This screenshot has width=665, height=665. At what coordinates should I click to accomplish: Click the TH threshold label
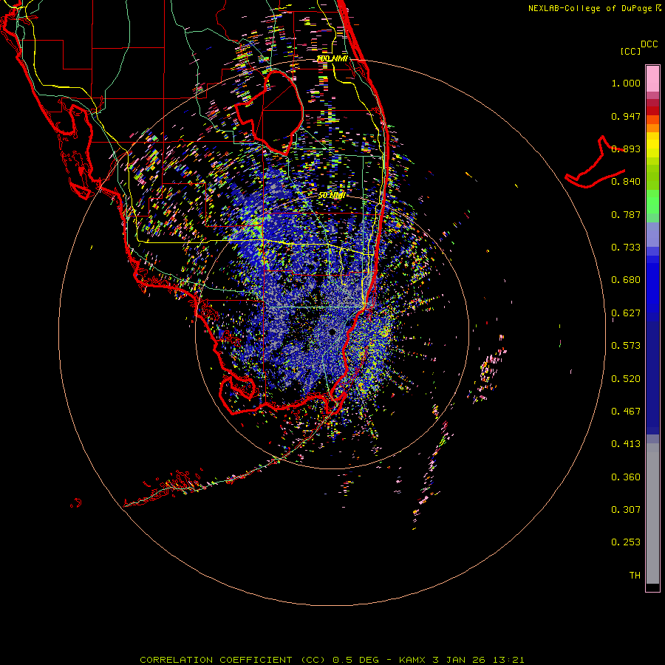(635, 576)
